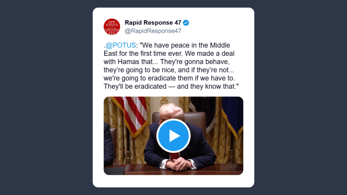This screenshot has height=195, width=347.
Task: Visit the @RapidResponse47 handle
Action: click(153, 31)
